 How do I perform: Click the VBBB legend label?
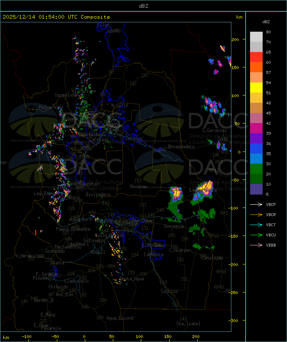pyautogui.click(x=271, y=245)
